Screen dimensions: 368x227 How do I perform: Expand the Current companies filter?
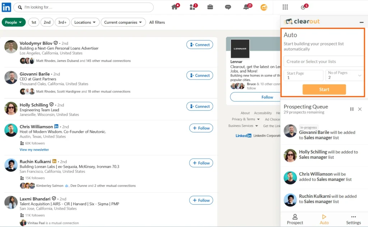pyautogui.click(x=123, y=22)
